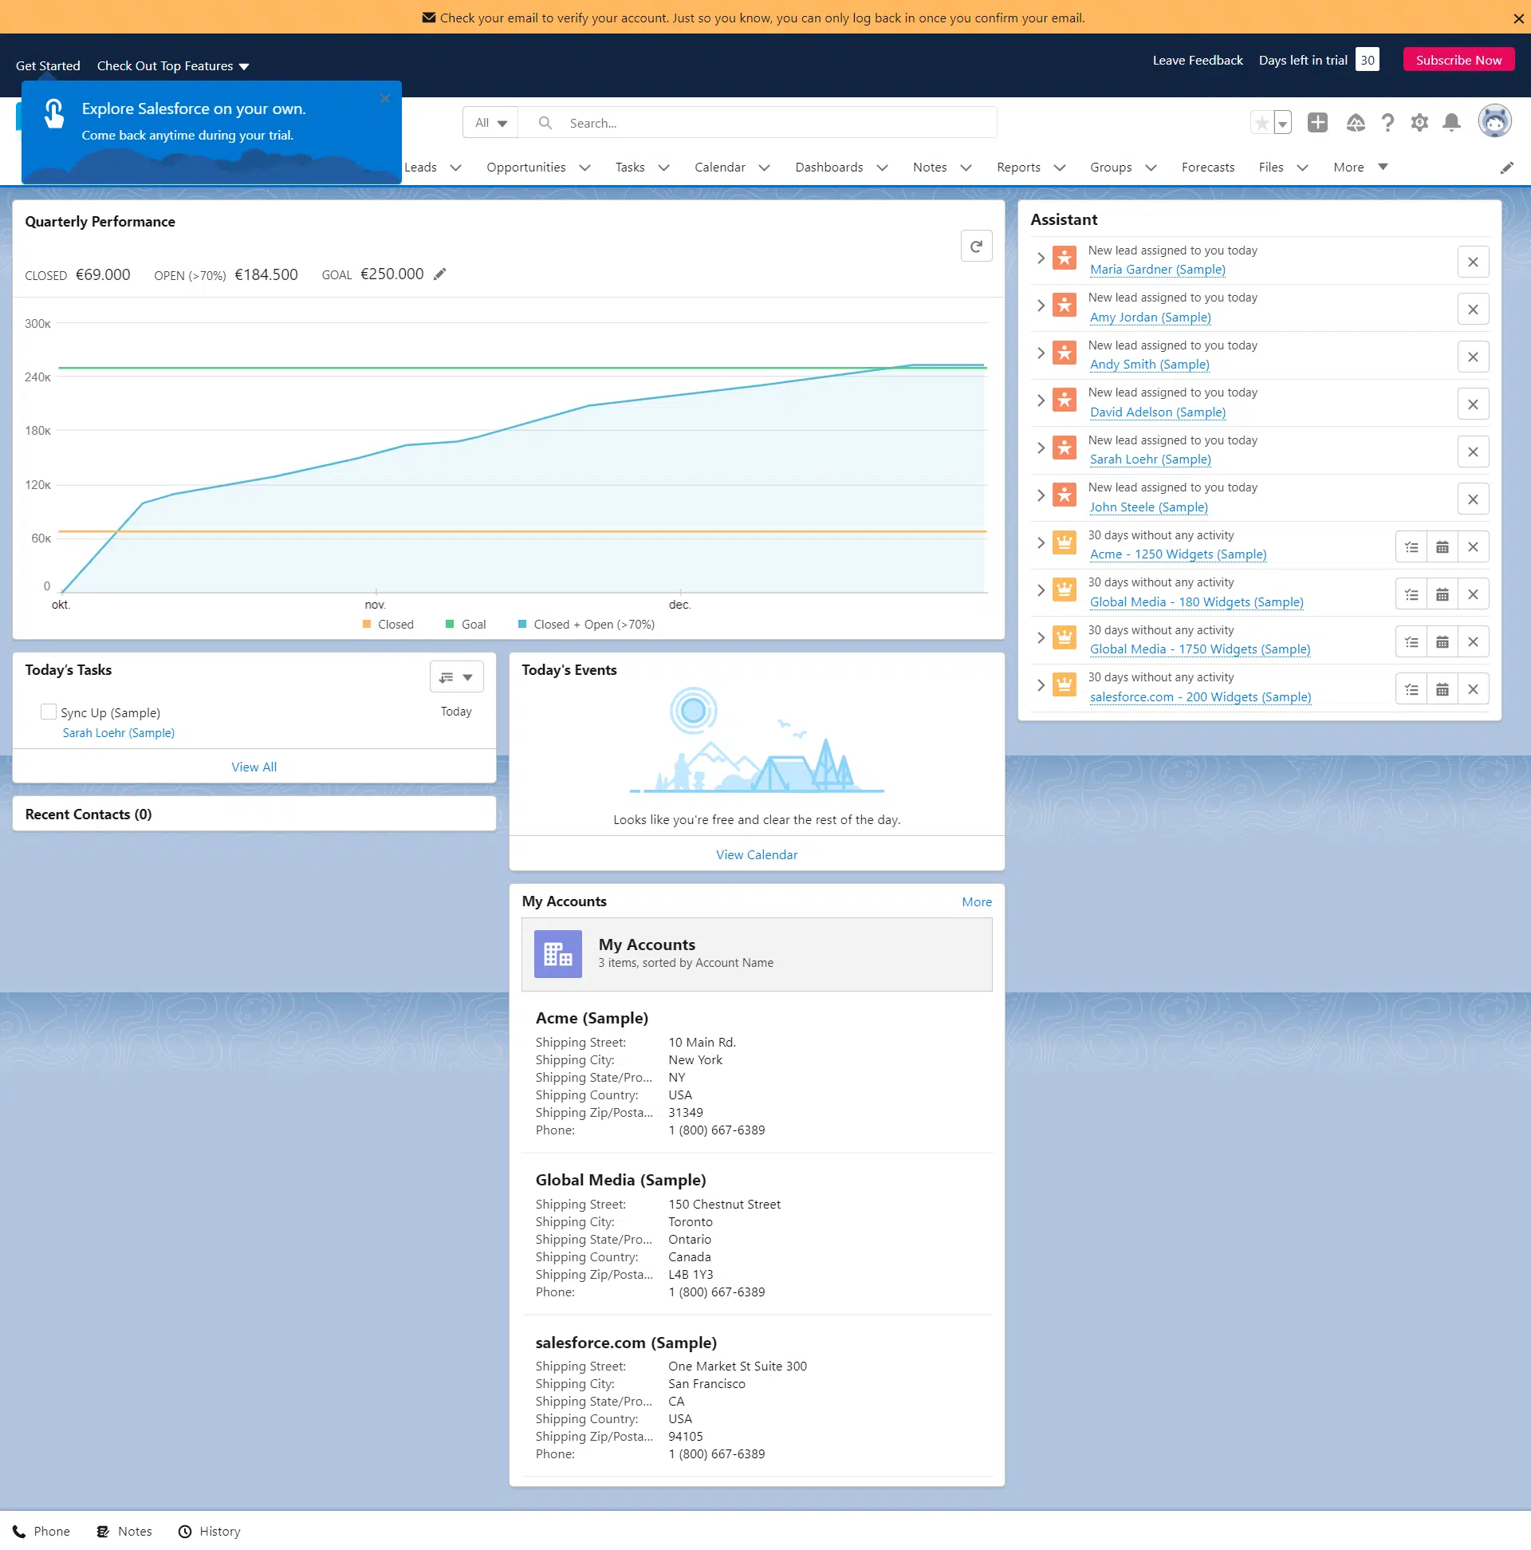Screen dimensions: 1531x1550
Task: Click the Closed legend color swatch
Action: pyautogui.click(x=367, y=625)
